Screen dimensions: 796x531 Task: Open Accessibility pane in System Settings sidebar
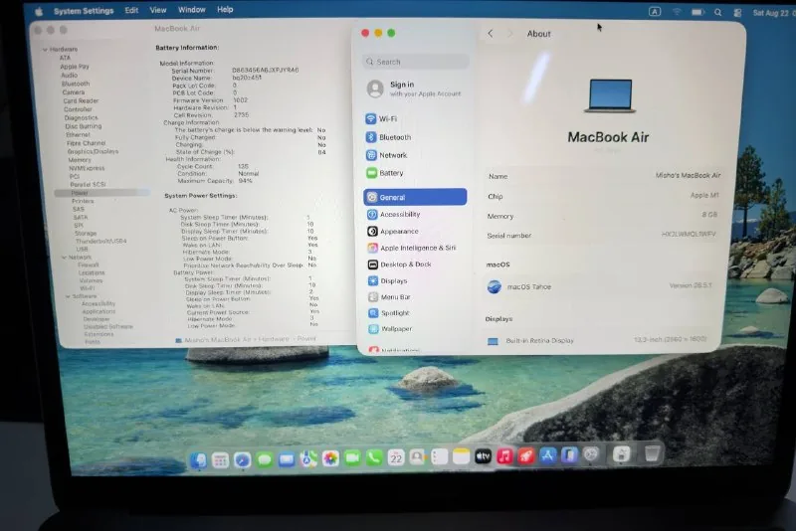[393, 214]
